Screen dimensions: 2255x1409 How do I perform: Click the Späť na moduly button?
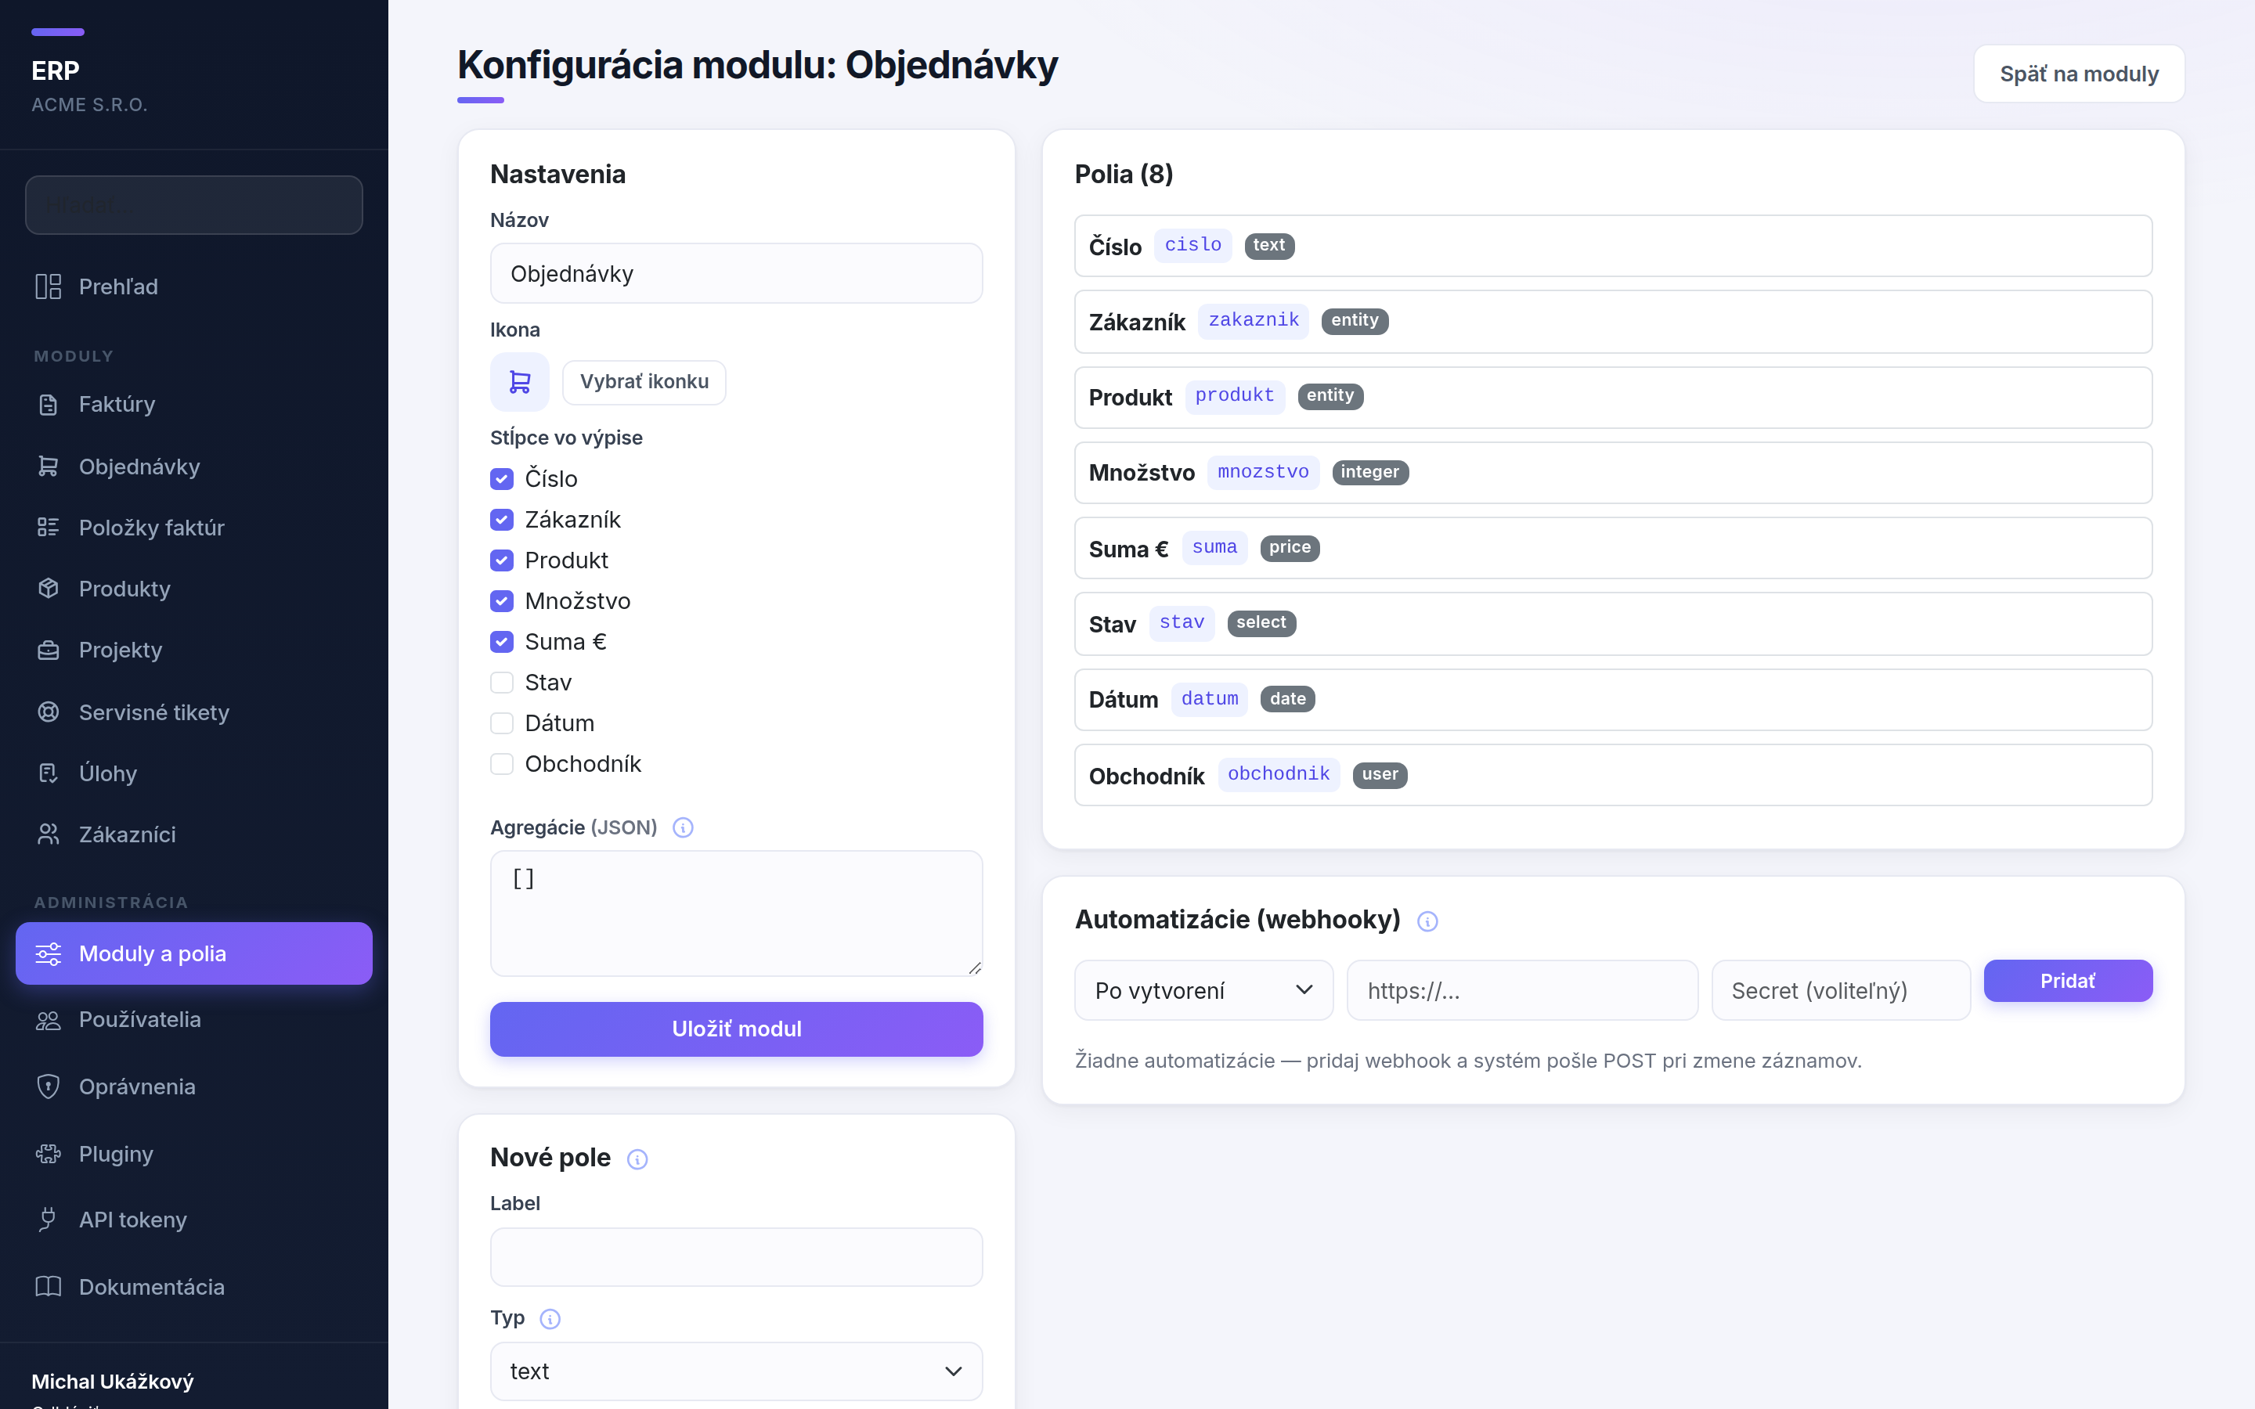coord(2079,74)
